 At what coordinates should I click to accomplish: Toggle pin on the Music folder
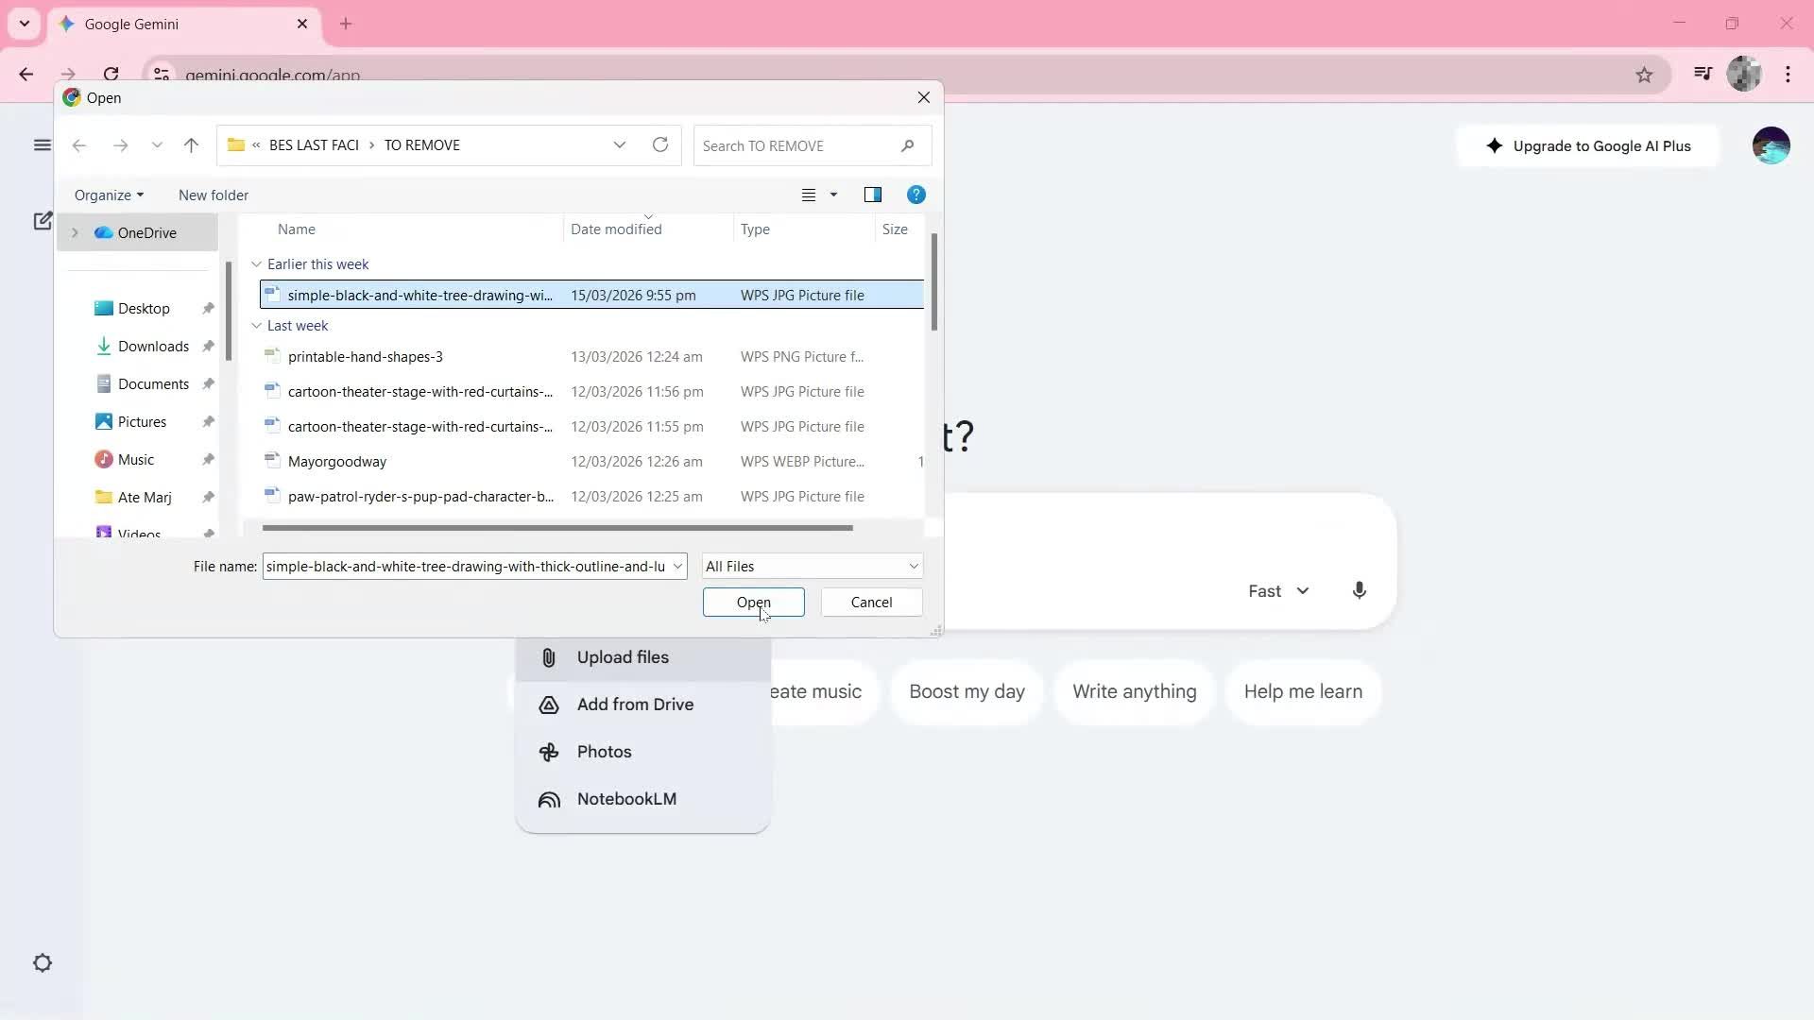tap(208, 459)
